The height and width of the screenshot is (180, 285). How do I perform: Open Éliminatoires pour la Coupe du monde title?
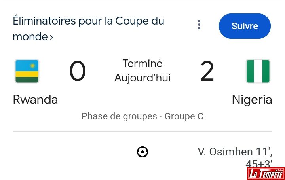[x=88, y=21]
